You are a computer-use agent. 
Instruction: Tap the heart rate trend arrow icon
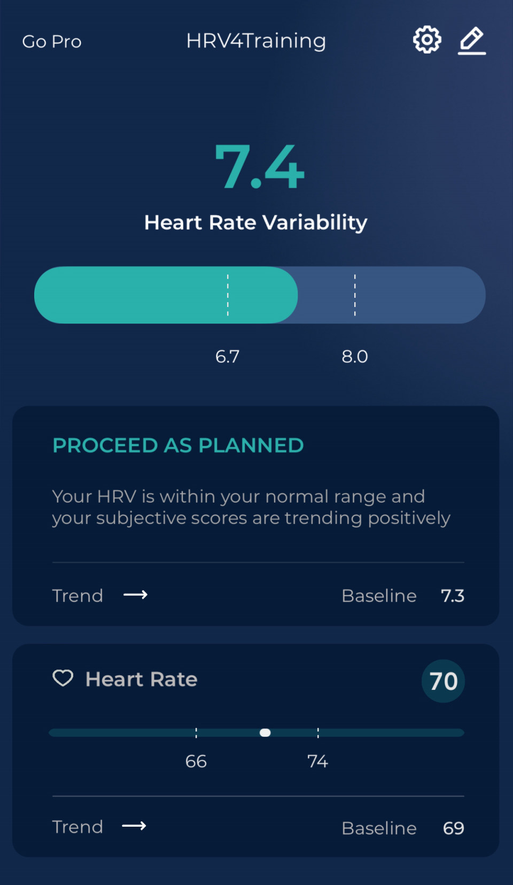[134, 826]
